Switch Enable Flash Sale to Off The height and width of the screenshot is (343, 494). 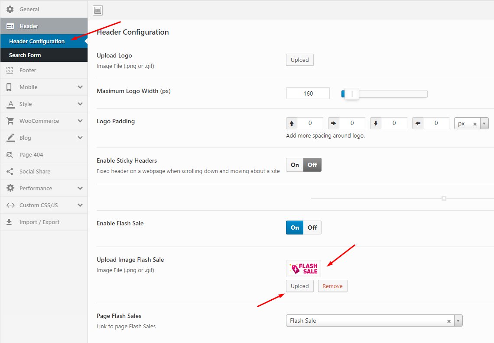pyautogui.click(x=312, y=228)
